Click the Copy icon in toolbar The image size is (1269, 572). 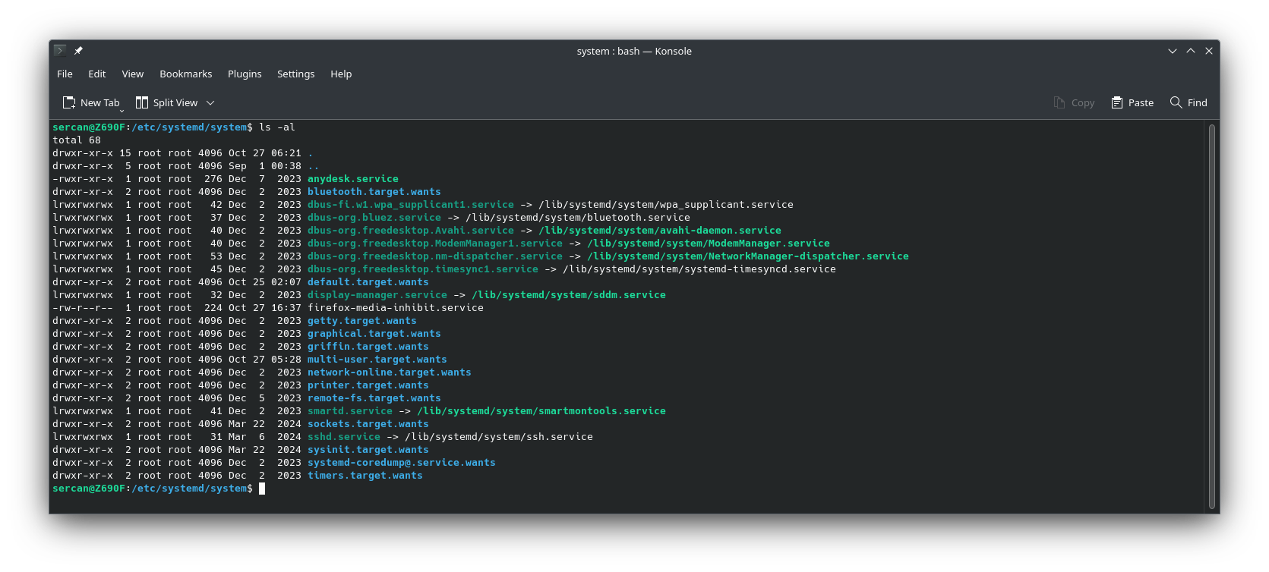pos(1059,102)
